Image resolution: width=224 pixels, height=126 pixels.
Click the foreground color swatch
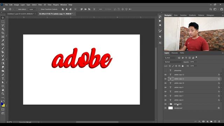(2, 104)
